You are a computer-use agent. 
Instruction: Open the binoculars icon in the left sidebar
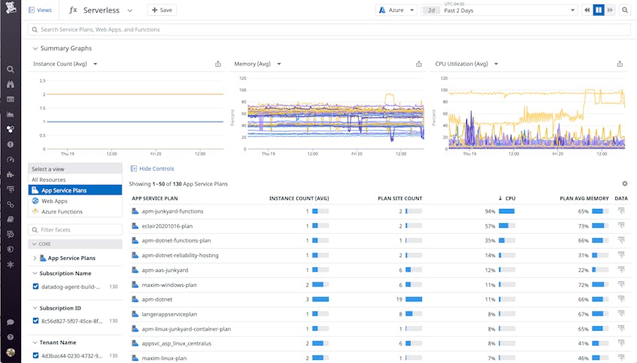click(x=11, y=84)
